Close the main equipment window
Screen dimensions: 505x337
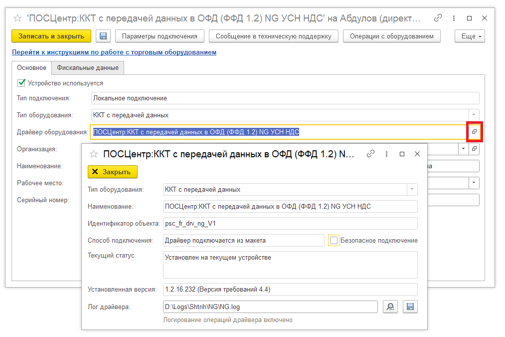tap(485, 18)
